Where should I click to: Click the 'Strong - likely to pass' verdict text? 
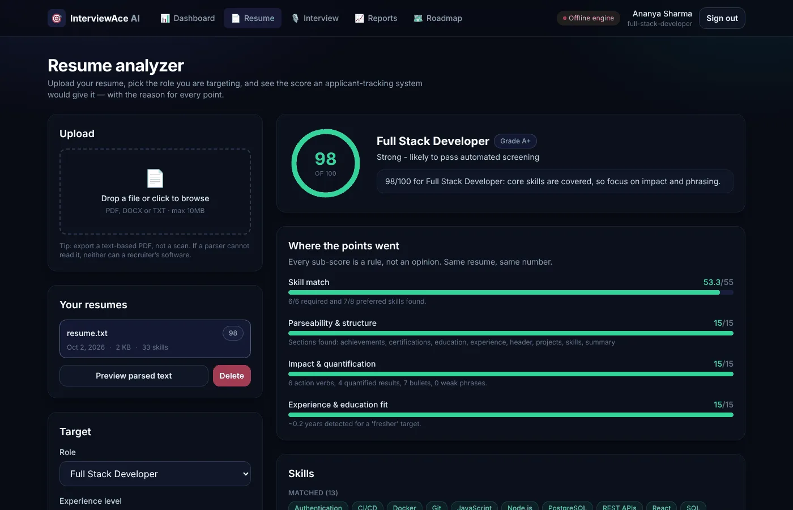(458, 157)
